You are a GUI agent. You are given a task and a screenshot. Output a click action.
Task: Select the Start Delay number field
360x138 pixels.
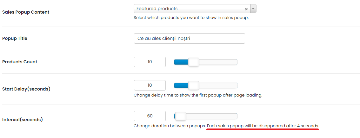point(150,85)
